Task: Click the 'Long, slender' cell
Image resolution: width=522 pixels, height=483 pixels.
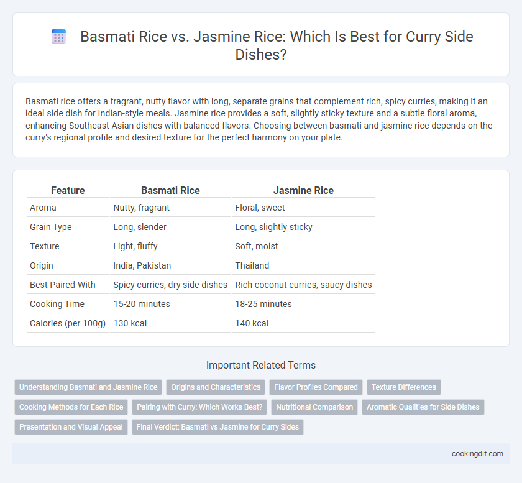Action: click(x=170, y=227)
